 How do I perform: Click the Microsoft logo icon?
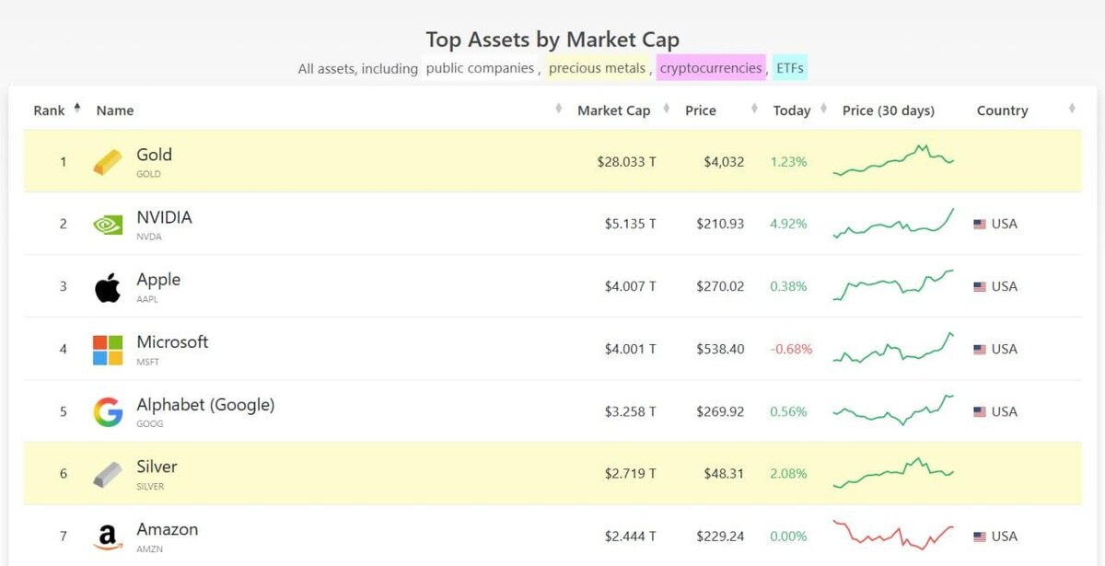(108, 350)
